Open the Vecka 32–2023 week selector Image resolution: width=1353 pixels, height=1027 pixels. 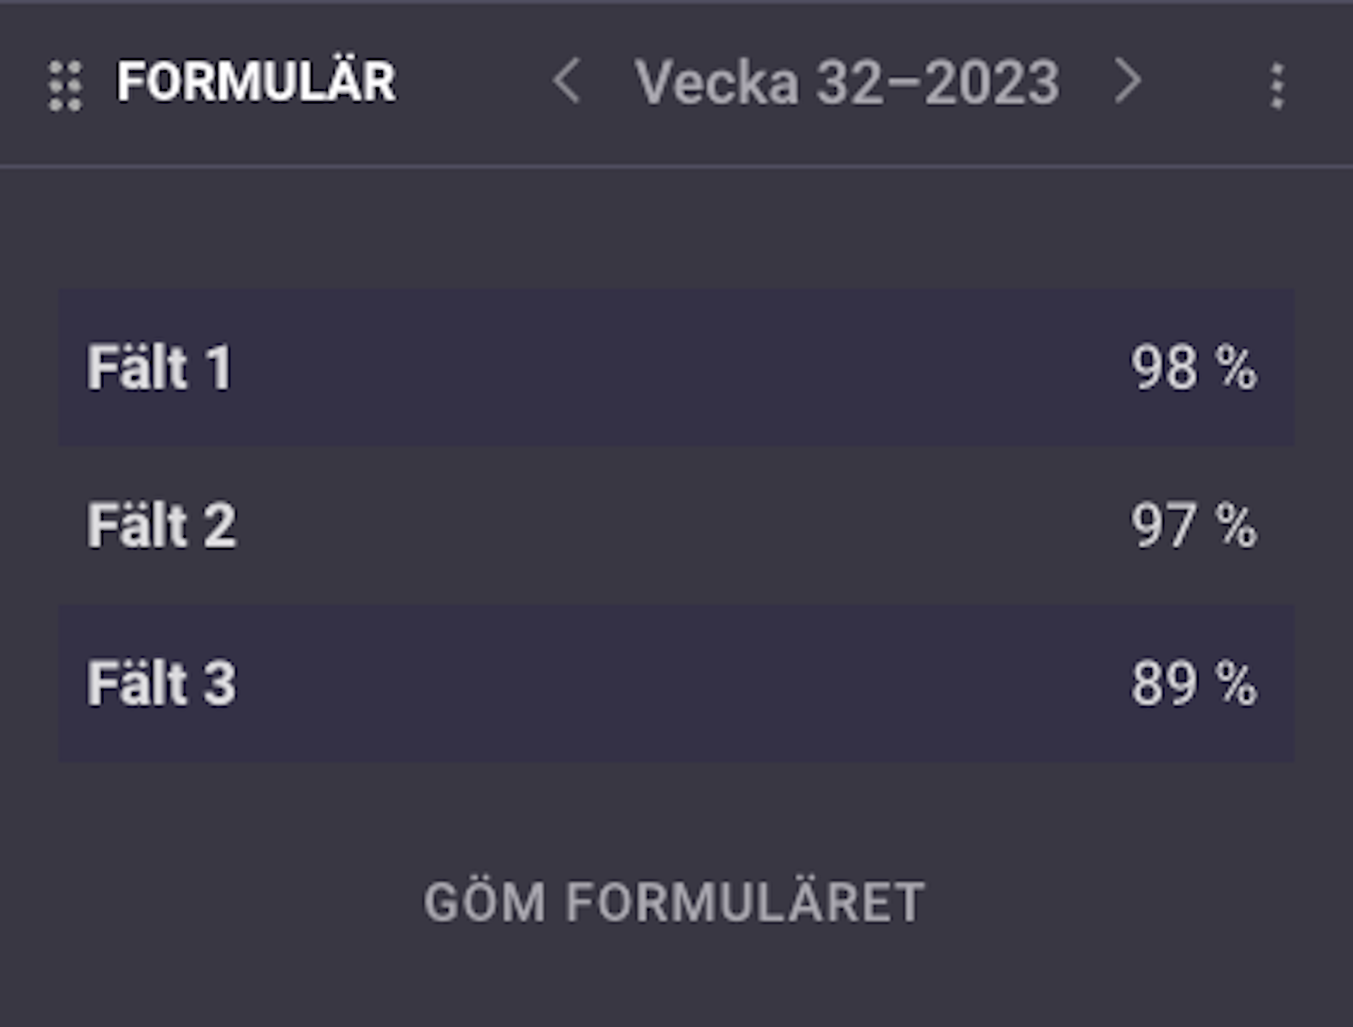click(x=847, y=83)
